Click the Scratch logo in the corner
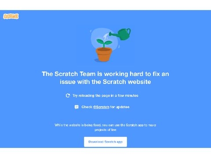The height and width of the screenshot is (158, 211). pos(11,16)
